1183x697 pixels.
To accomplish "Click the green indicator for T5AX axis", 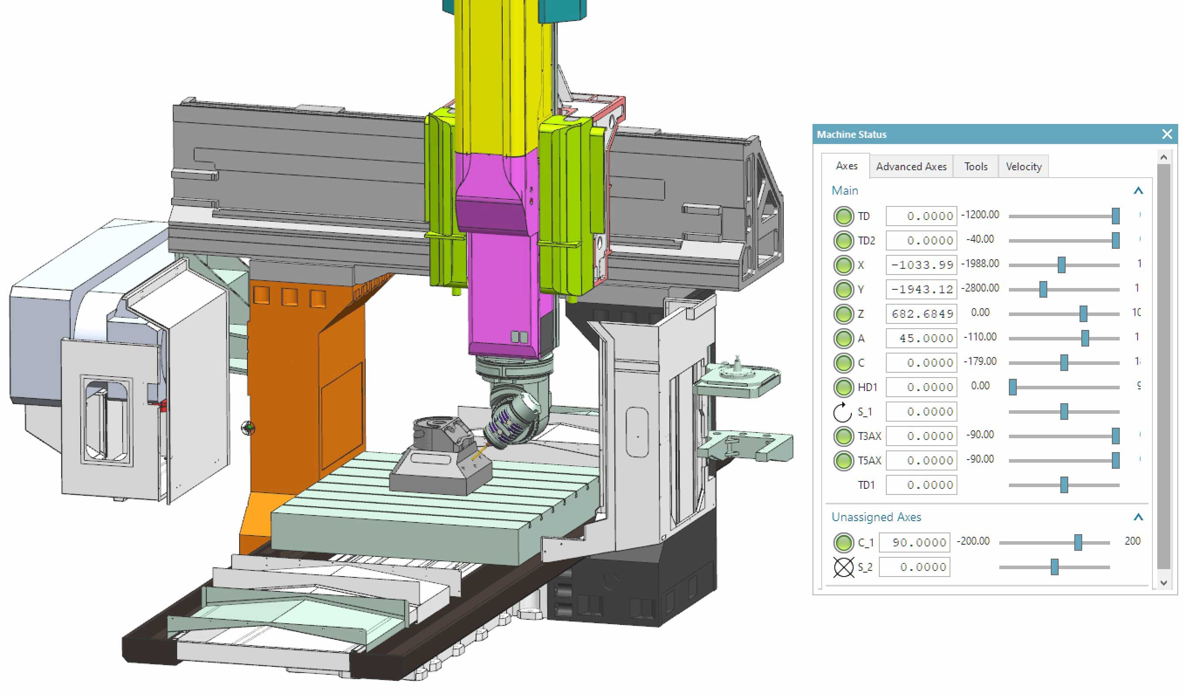I will point(843,460).
